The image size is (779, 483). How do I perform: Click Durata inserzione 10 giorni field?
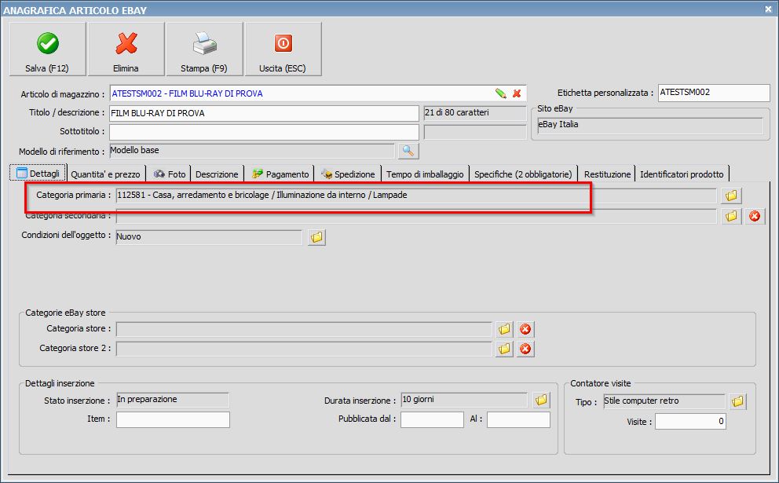coord(464,400)
